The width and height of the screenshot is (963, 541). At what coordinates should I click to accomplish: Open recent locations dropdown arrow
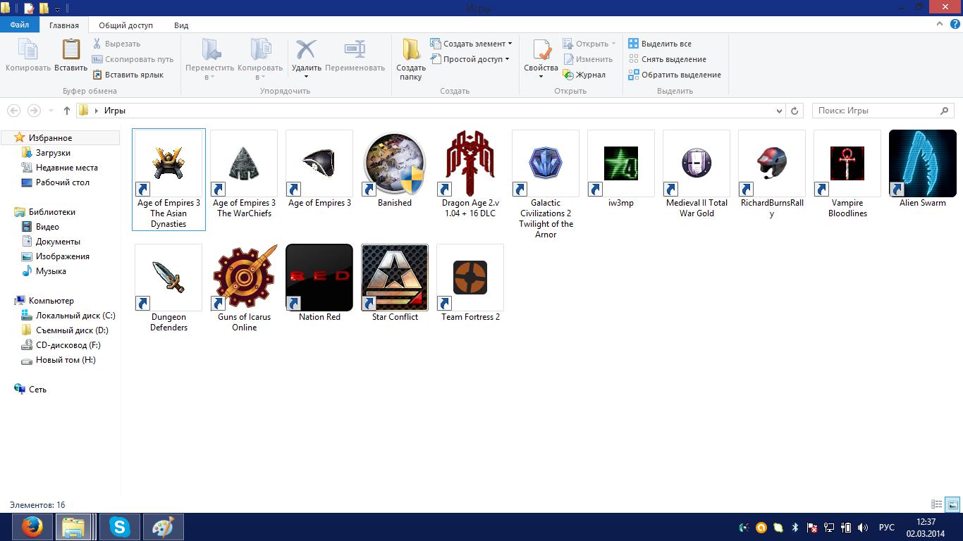pyautogui.click(x=51, y=111)
